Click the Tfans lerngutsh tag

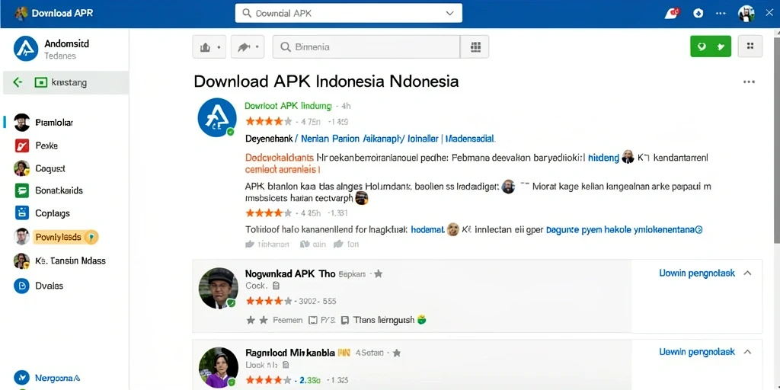pos(384,321)
